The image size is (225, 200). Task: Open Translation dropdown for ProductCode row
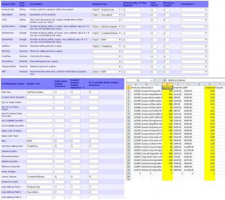click(194, 10)
